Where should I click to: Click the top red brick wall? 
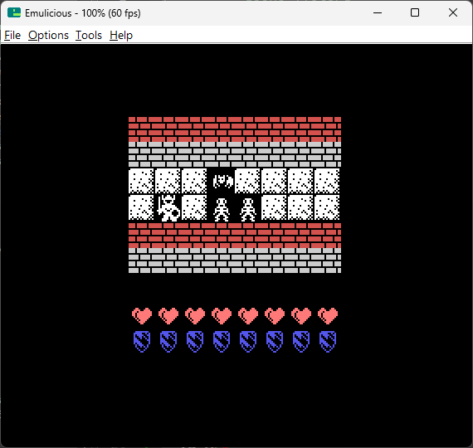[235, 129]
